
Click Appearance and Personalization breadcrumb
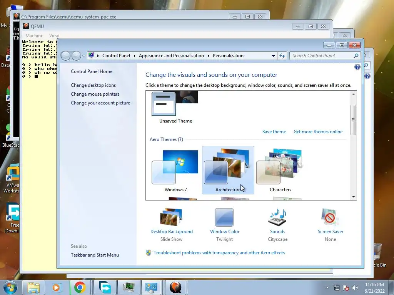(171, 56)
